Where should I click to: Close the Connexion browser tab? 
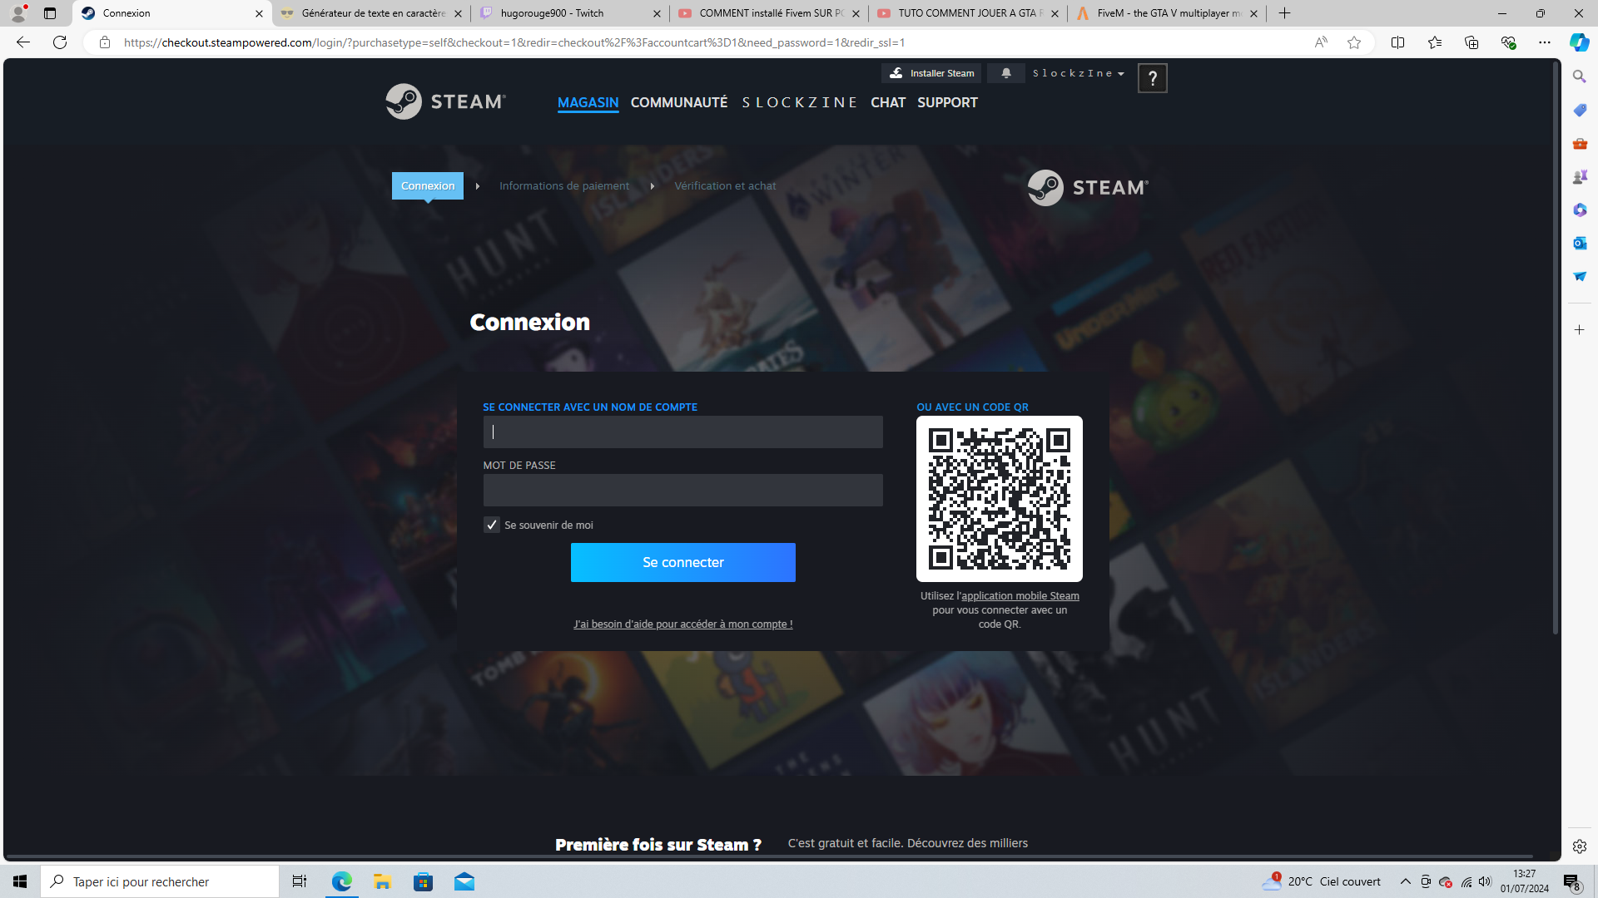pyautogui.click(x=259, y=13)
